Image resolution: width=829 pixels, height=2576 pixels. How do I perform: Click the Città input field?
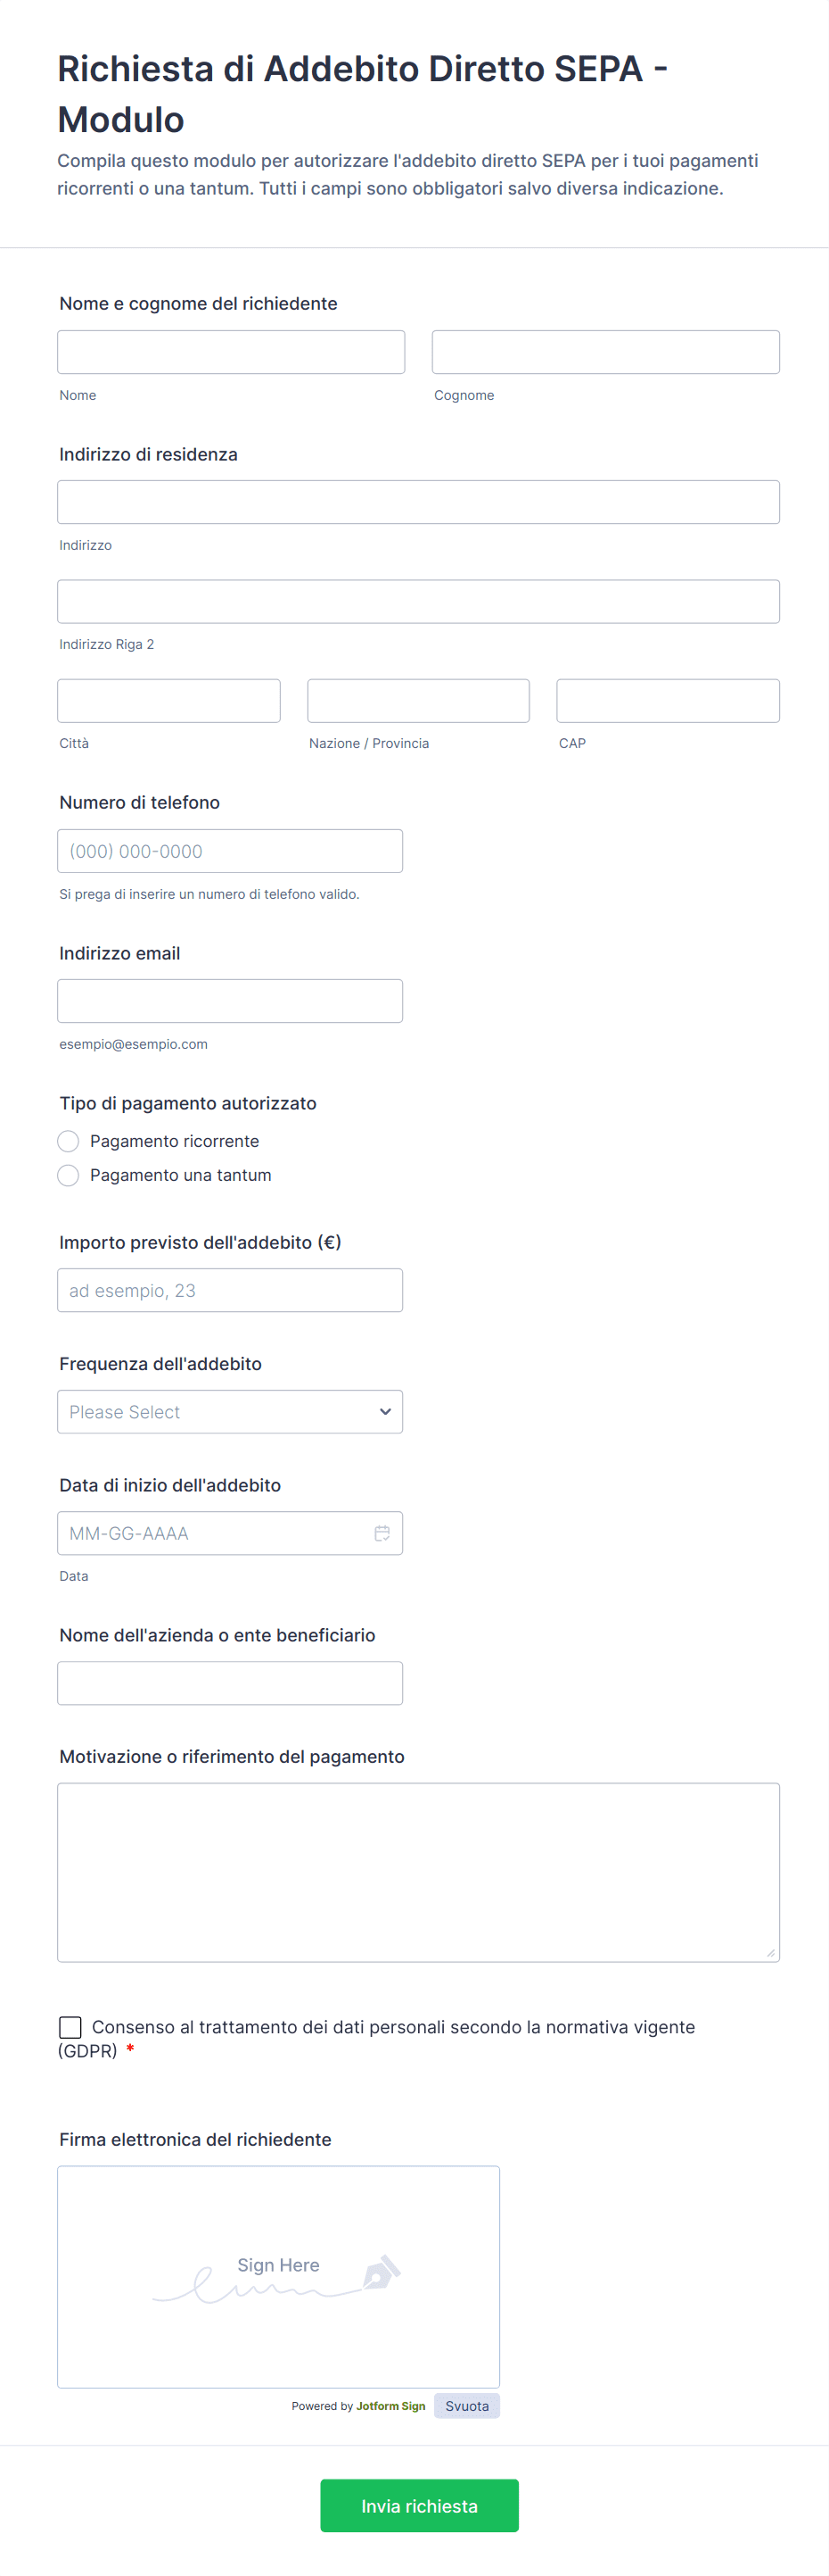(168, 701)
